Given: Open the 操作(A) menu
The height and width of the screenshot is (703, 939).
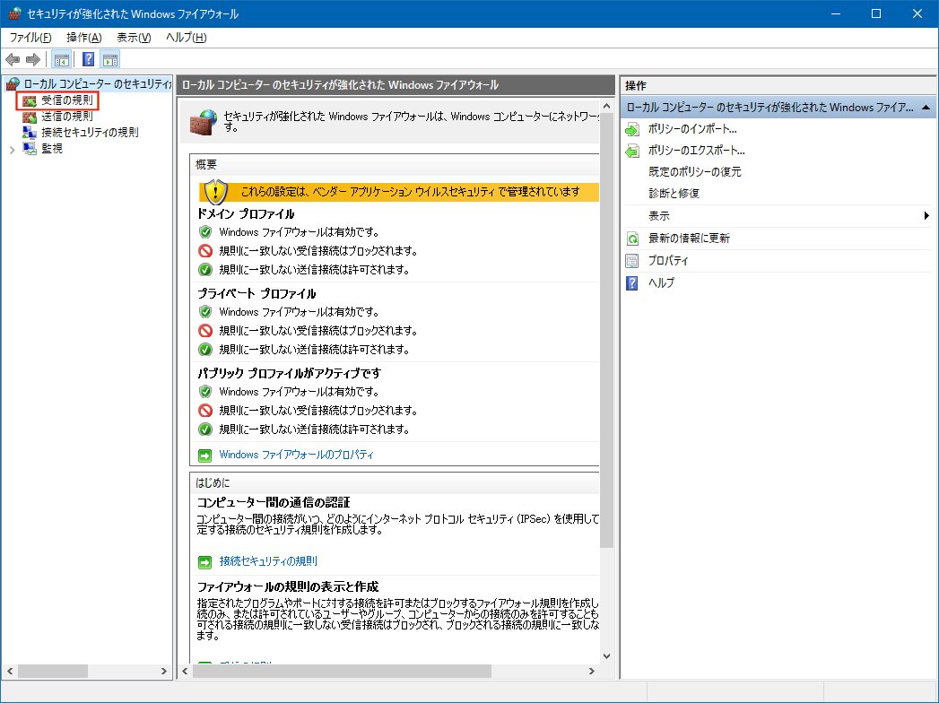Looking at the screenshot, I should pos(83,37).
